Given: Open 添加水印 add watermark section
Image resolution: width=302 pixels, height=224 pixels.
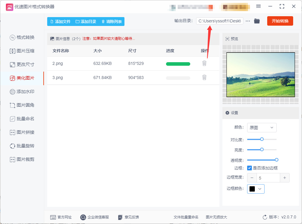Looking at the screenshot, I should [x=22, y=92].
